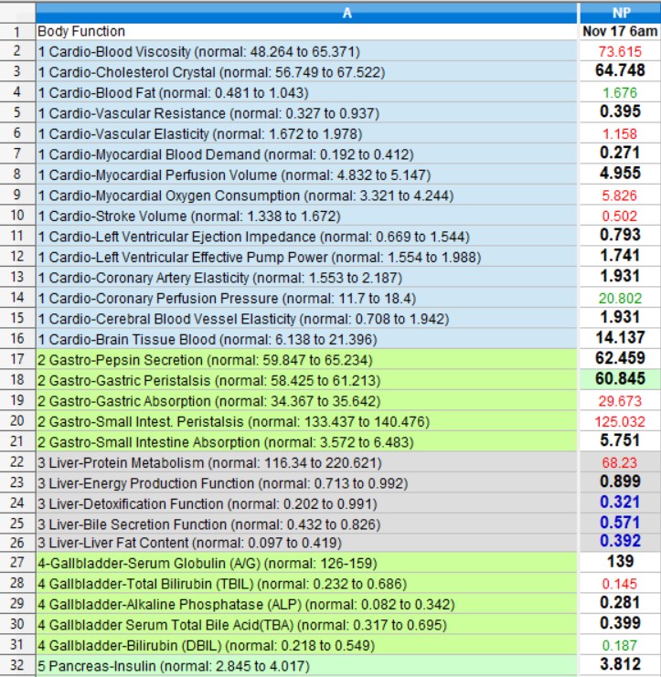Click the 'Body Function' header cell
This screenshot has width=661, height=677.
pos(306,31)
